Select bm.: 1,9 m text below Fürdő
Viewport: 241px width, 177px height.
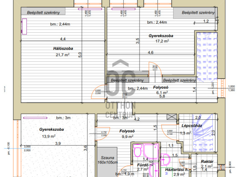pos(125,174)
